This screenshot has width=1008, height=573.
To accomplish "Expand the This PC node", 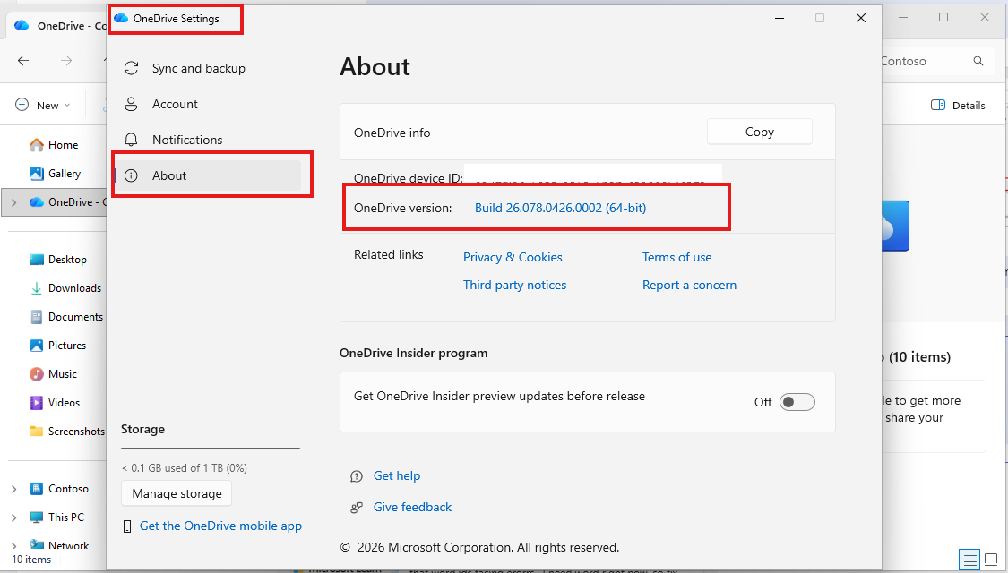I will pos(13,517).
